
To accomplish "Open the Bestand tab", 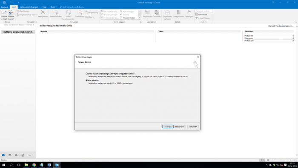I will point(5,7).
